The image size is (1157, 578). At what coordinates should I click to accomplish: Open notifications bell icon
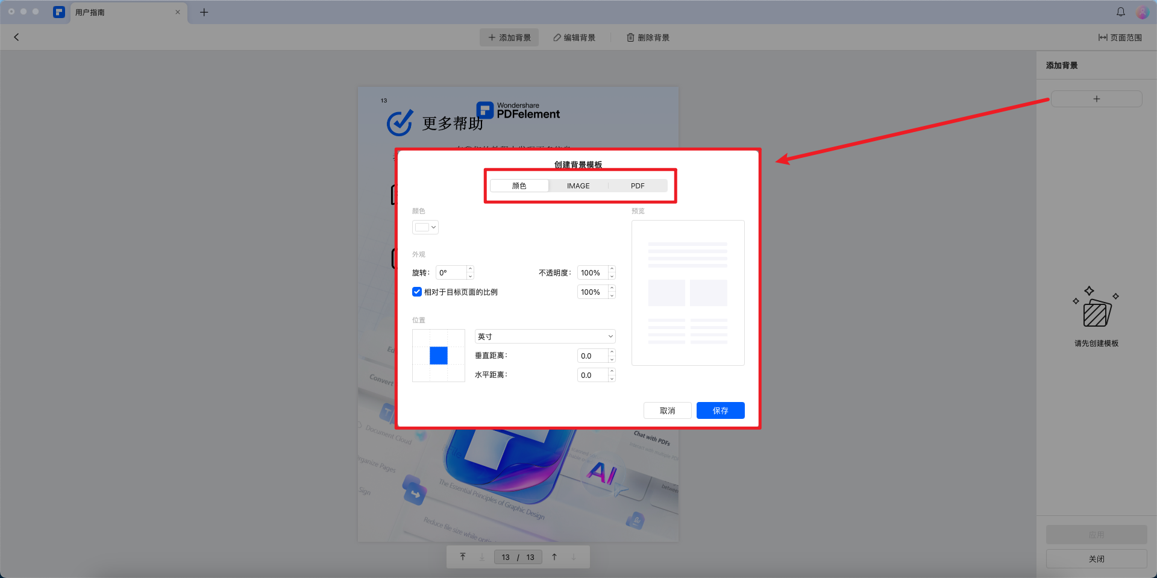(x=1120, y=12)
